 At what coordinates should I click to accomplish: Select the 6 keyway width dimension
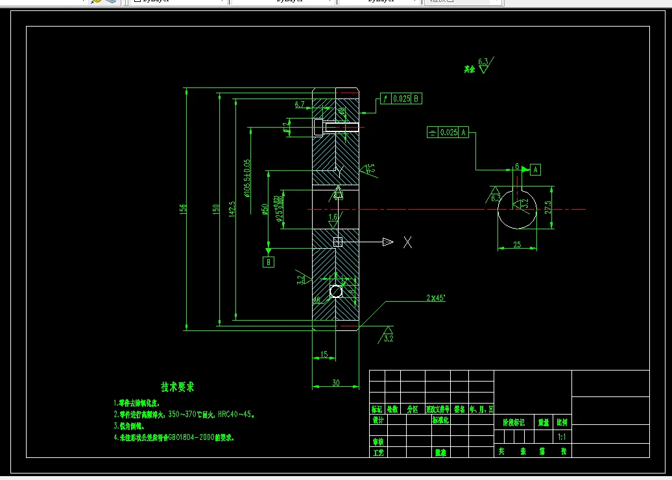(517, 166)
